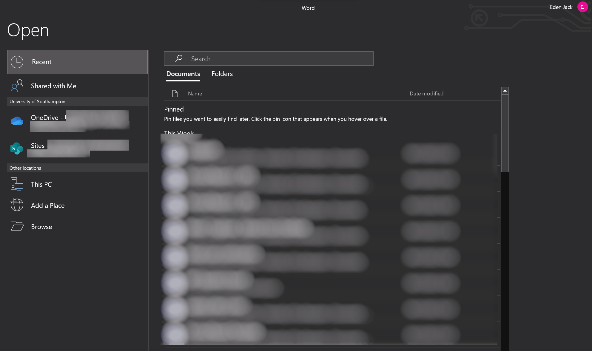Screen dimensions: 592x351
Task: Click Add a Place globe icon
Action: (x=16, y=205)
